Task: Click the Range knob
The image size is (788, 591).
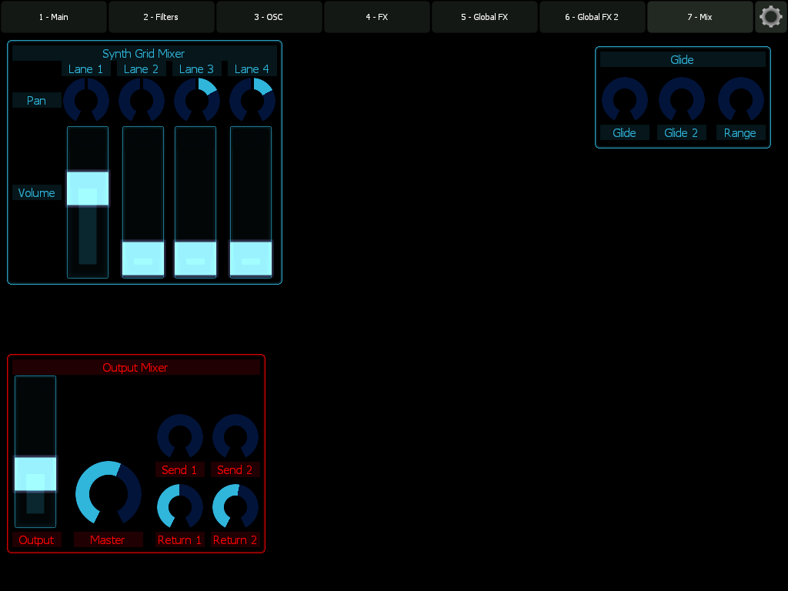Action: coord(741,99)
